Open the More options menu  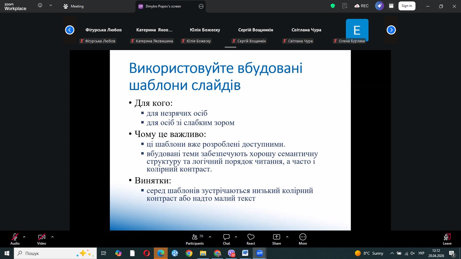[303, 239]
